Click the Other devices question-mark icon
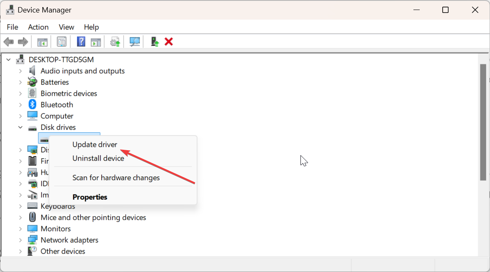The height and width of the screenshot is (272, 490). (32, 251)
